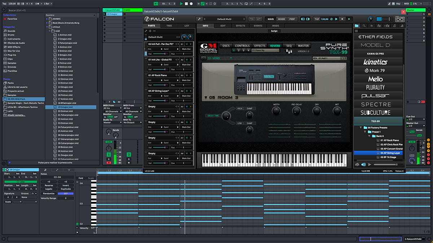The width and height of the screenshot is (433, 243).
Task: Open the Falcon wrench settings icon
Action: tap(198, 19)
